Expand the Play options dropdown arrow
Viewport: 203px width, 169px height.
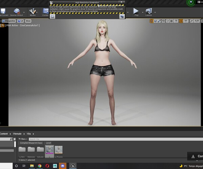(142, 12)
